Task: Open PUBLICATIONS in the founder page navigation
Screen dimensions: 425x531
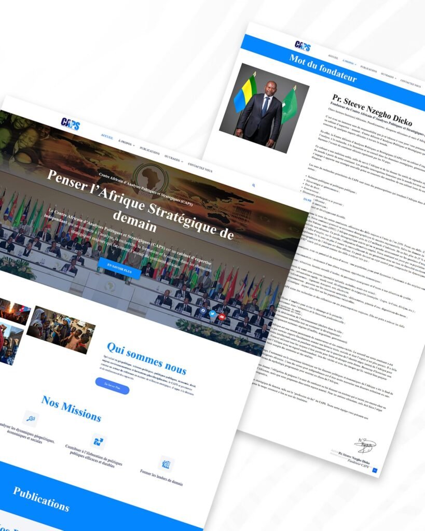Action: (368, 69)
